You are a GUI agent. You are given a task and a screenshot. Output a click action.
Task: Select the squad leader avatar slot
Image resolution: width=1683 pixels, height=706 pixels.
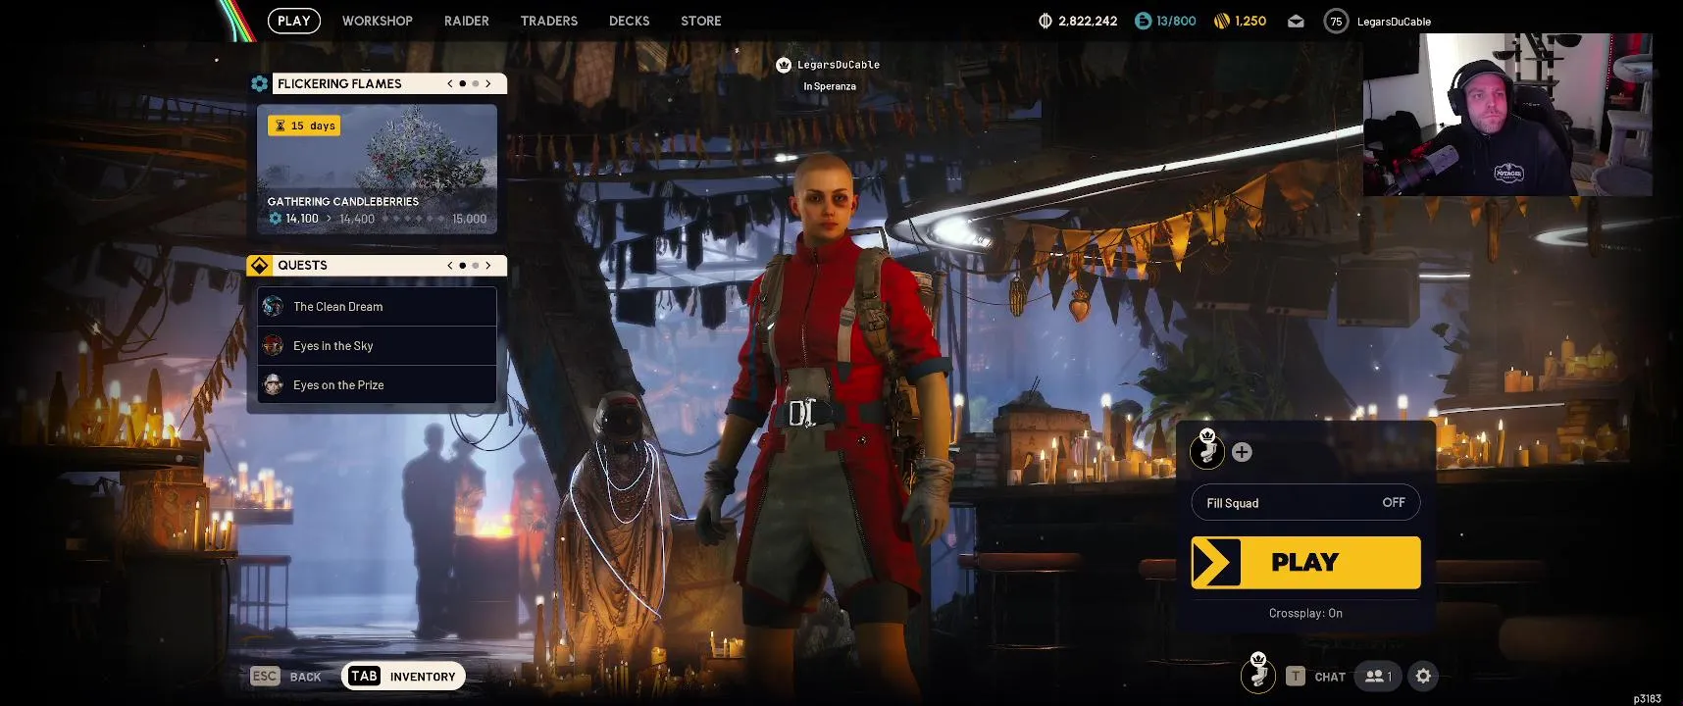coord(1207,450)
